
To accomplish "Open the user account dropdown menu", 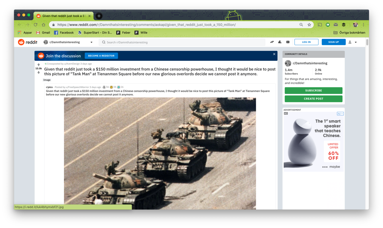I will pyautogui.click(x=353, y=42).
